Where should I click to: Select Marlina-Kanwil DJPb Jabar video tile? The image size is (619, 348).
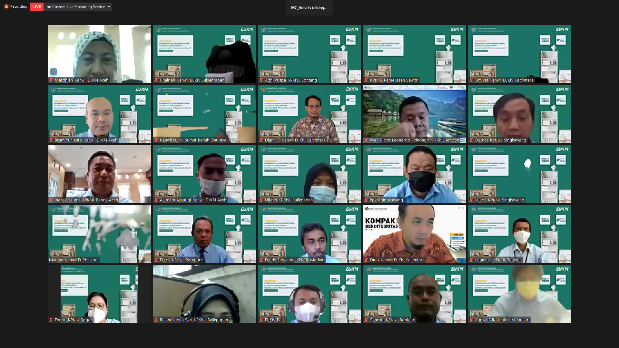click(99, 234)
